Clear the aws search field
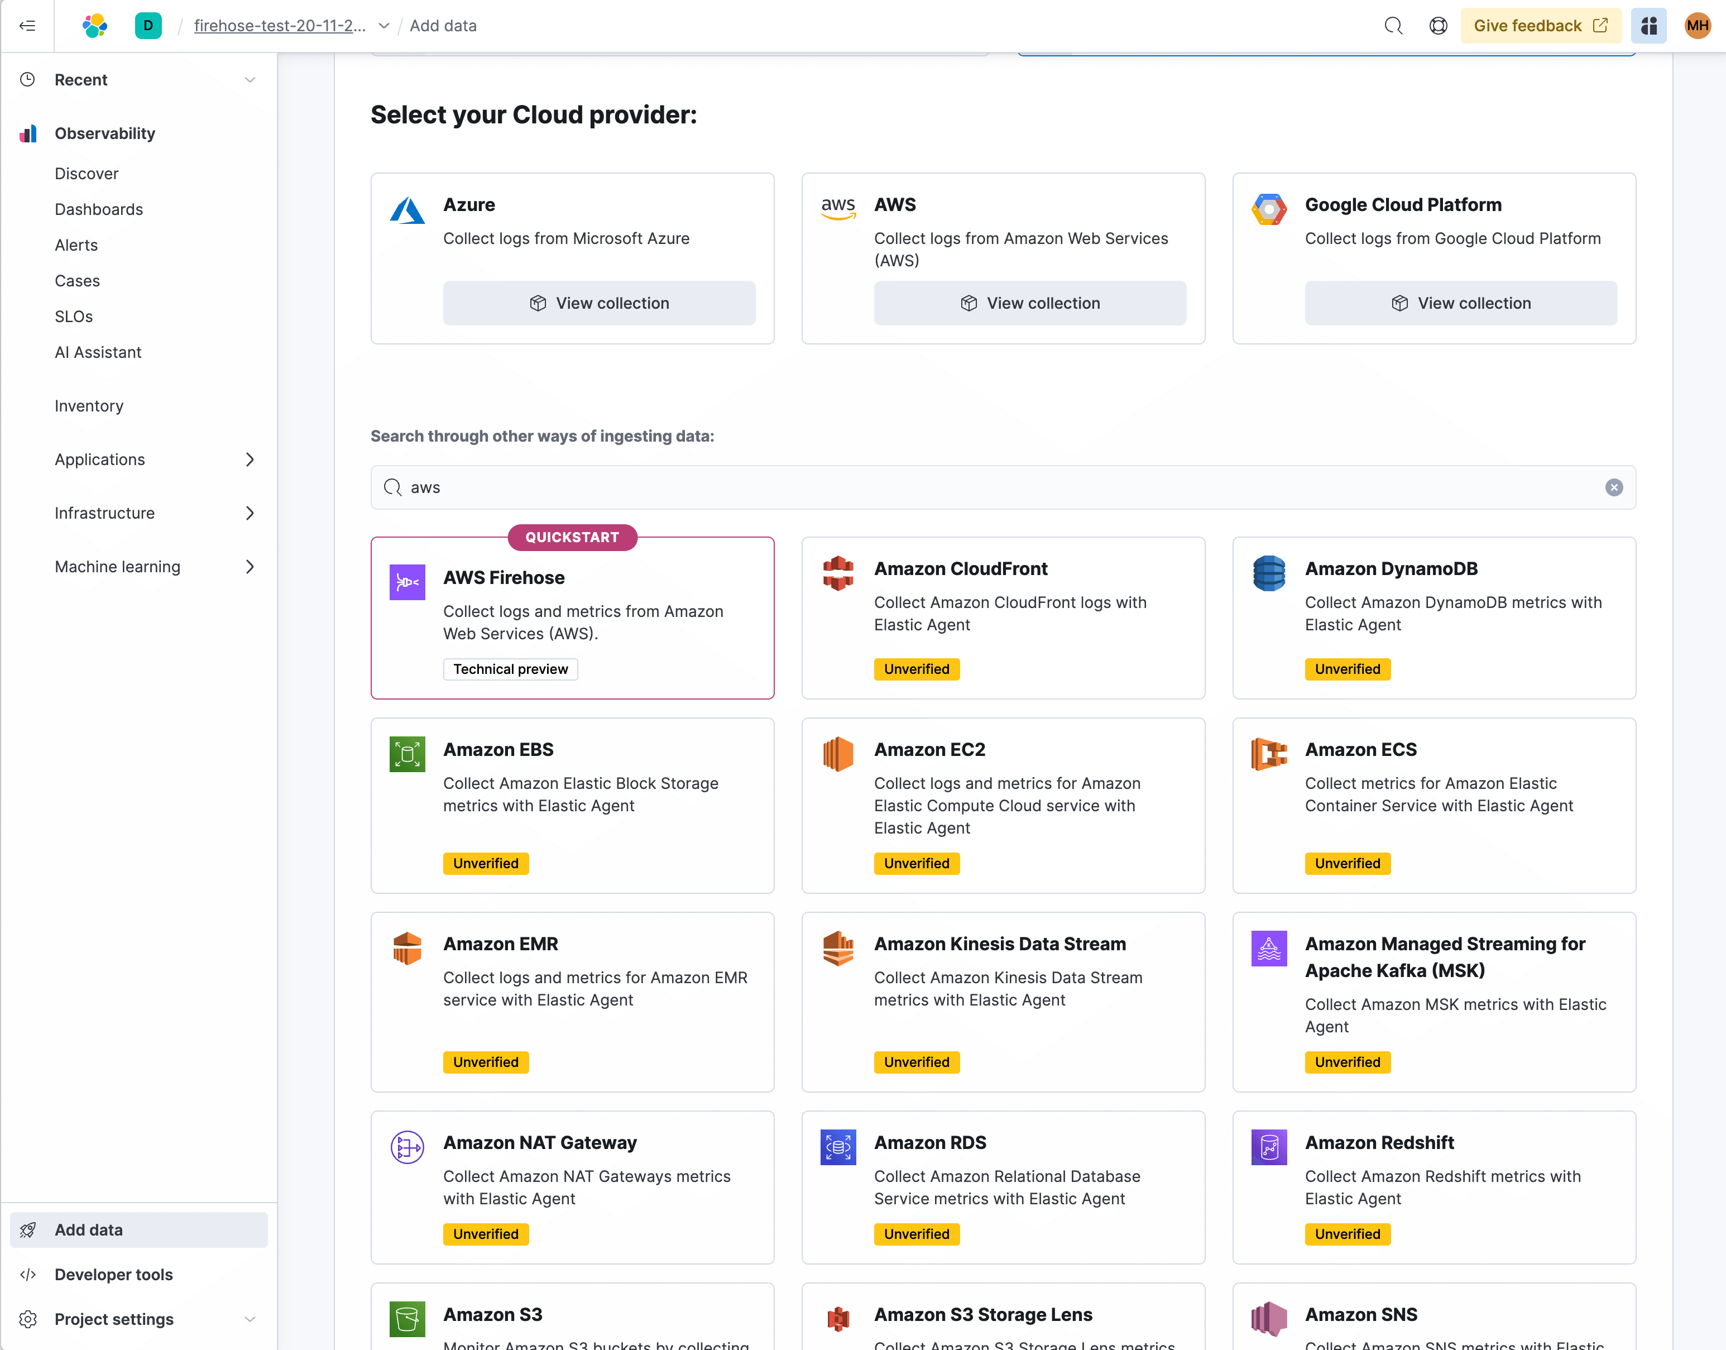This screenshot has width=1726, height=1350. 1614,487
